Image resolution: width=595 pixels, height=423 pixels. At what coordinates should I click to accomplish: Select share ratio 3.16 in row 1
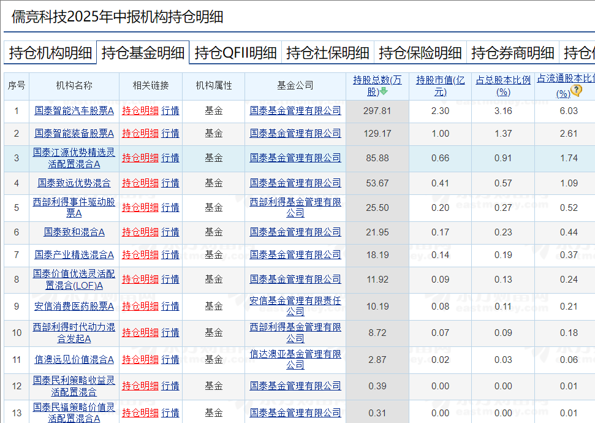point(503,111)
